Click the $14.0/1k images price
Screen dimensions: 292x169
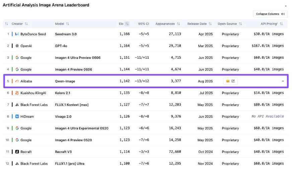point(269,93)
